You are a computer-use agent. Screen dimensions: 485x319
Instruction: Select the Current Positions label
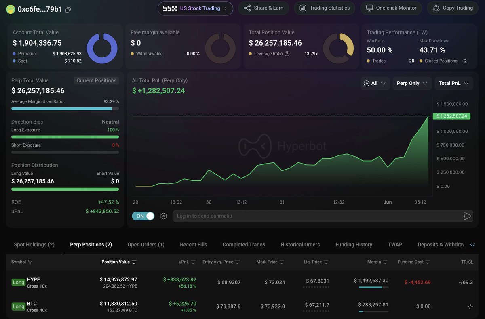click(x=97, y=80)
